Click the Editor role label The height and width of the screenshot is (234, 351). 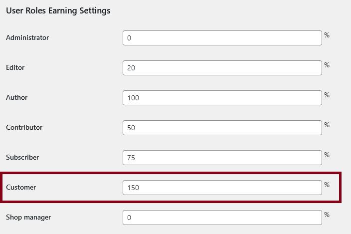click(15, 68)
